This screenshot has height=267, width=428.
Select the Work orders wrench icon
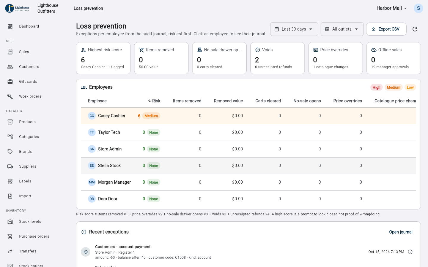point(10,96)
